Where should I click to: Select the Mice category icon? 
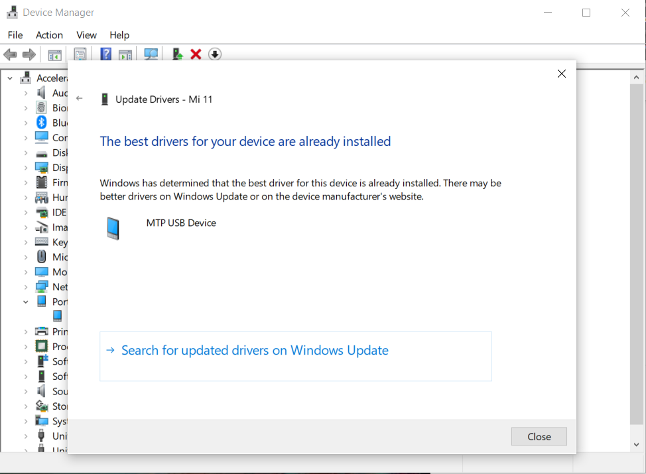click(x=42, y=257)
